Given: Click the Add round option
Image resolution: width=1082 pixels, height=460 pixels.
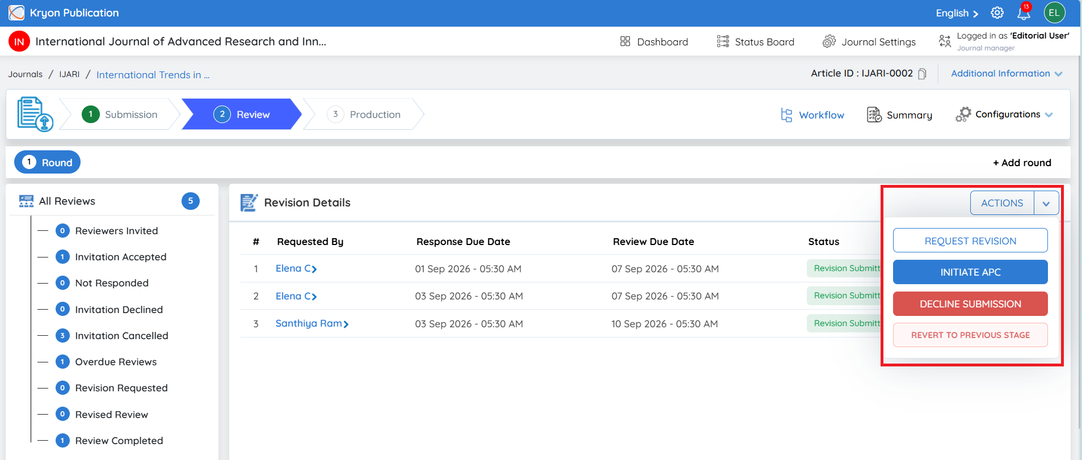Looking at the screenshot, I should click(1022, 163).
